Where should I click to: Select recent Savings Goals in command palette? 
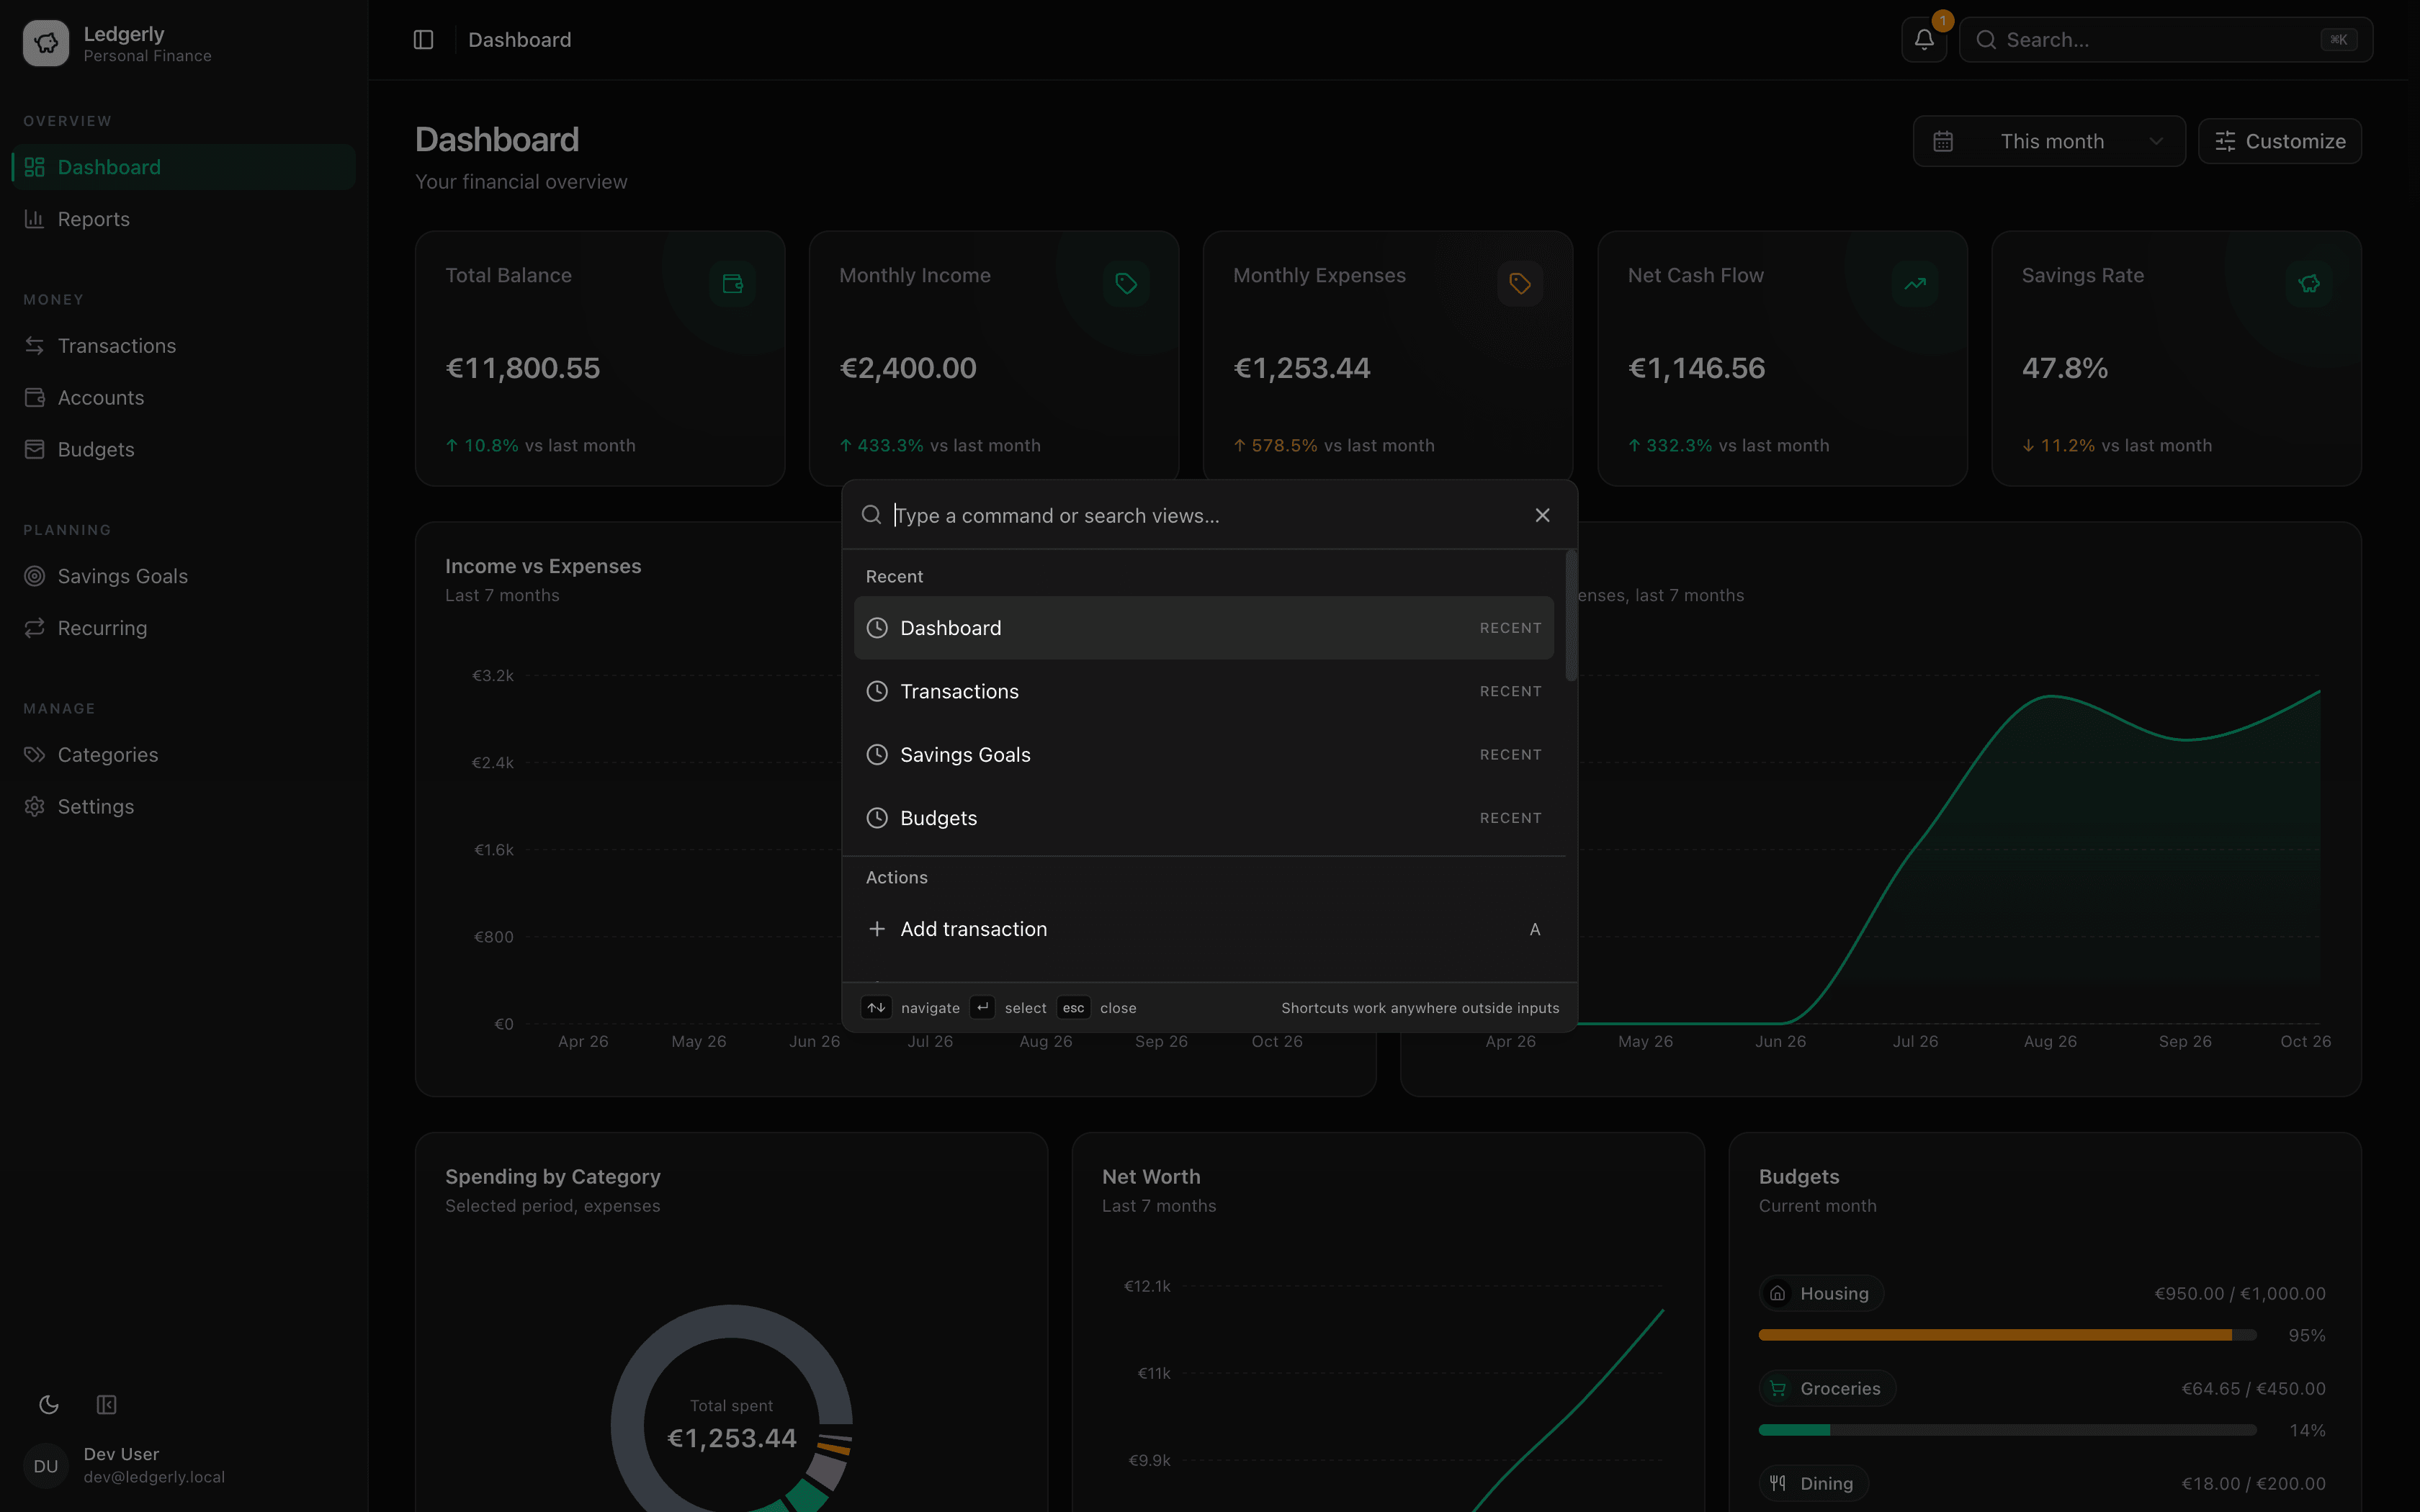(1204, 755)
